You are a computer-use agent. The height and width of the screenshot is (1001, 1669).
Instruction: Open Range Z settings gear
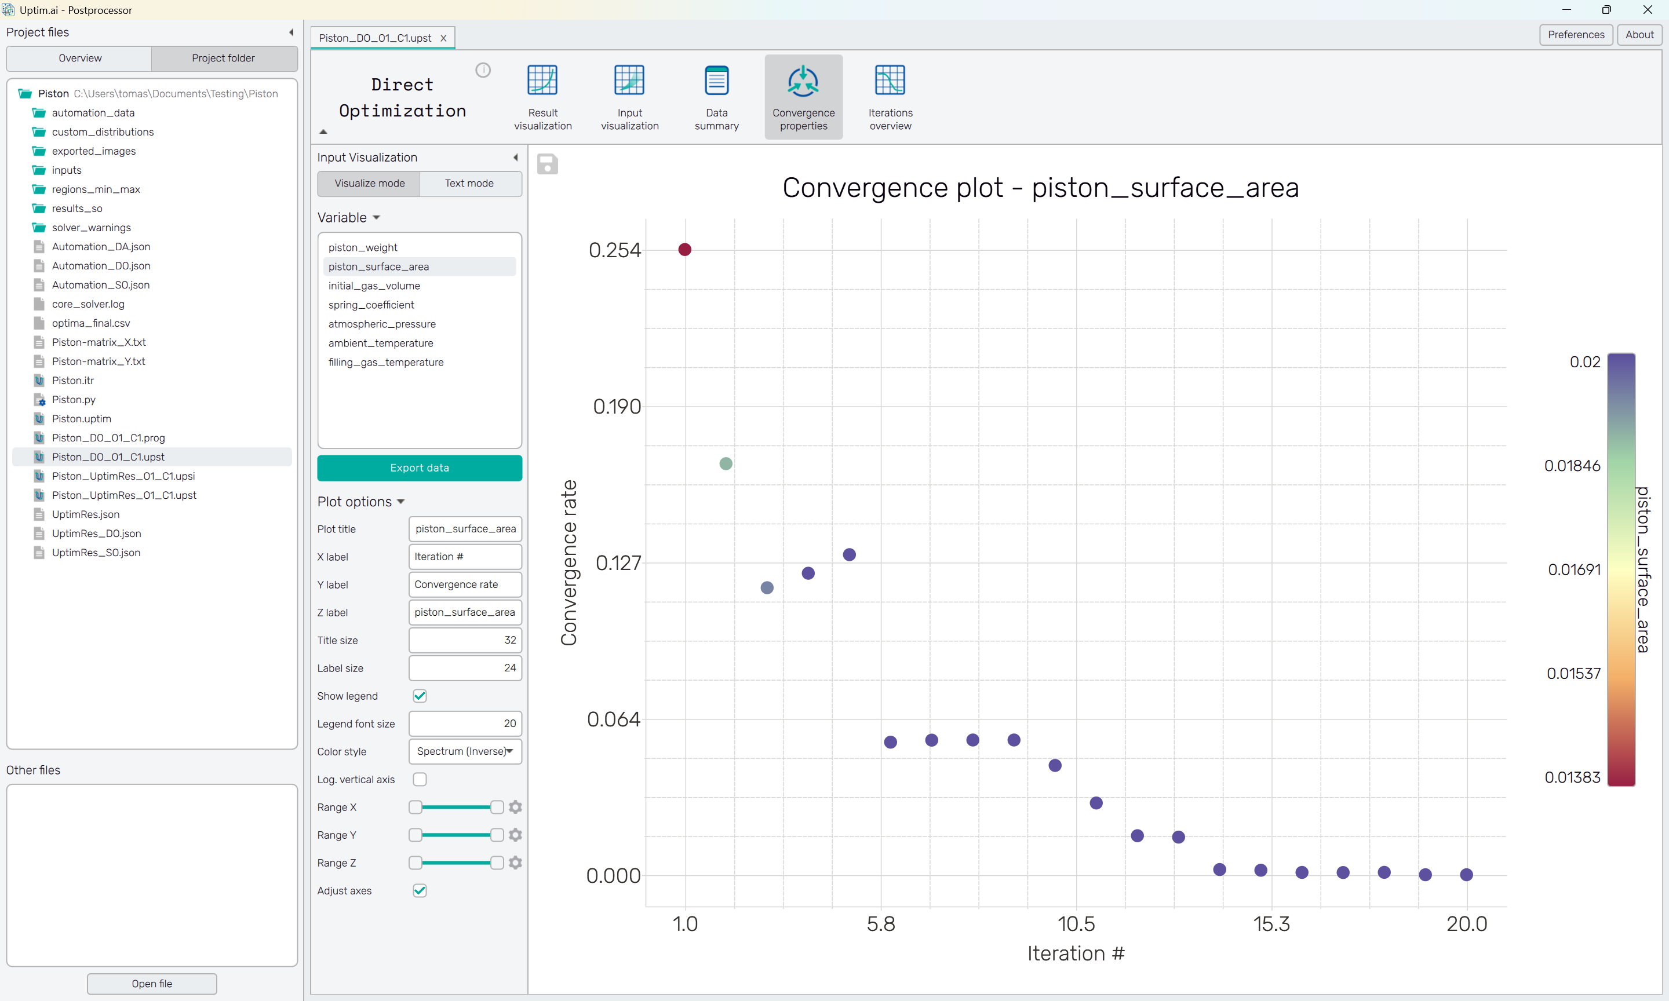click(x=515, y=863)
